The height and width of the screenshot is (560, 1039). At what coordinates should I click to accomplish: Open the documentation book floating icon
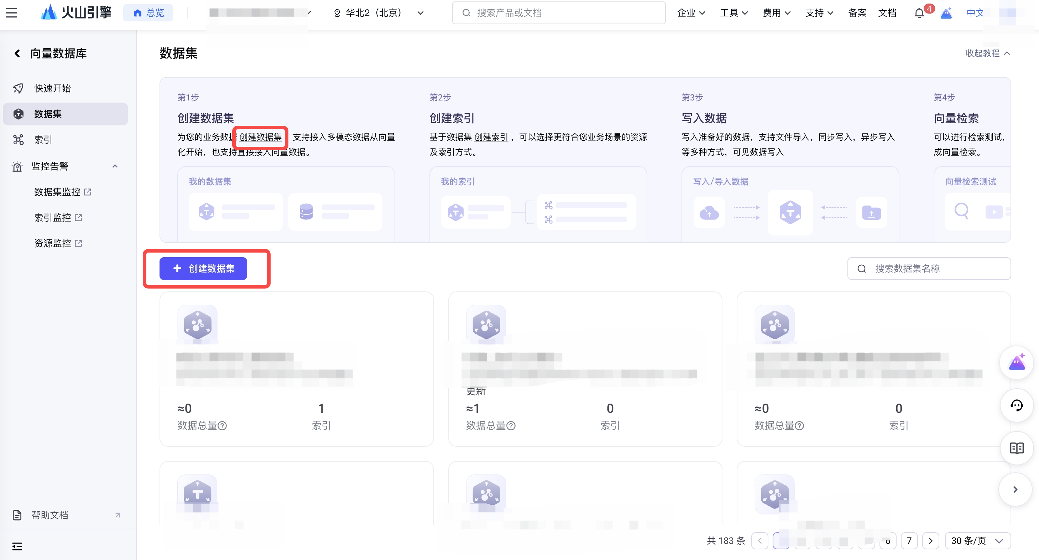point(1017,448)
